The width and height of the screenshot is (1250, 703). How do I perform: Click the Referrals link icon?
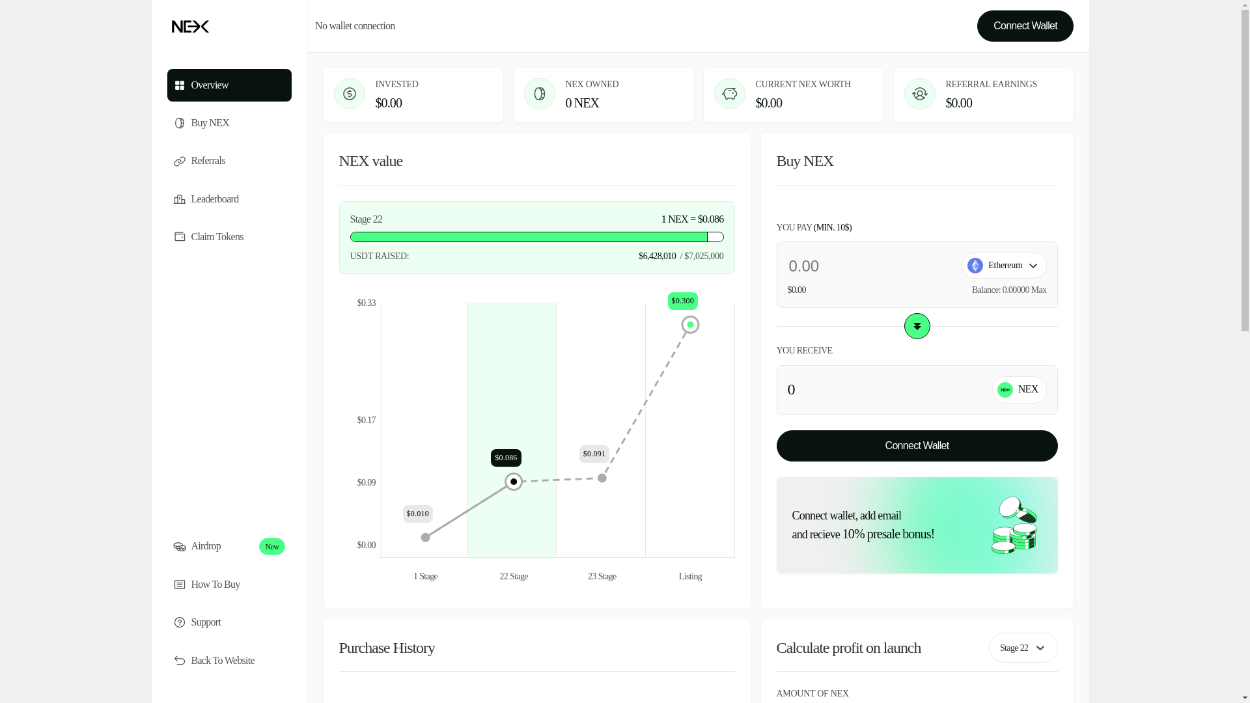(x=180, y=161)
